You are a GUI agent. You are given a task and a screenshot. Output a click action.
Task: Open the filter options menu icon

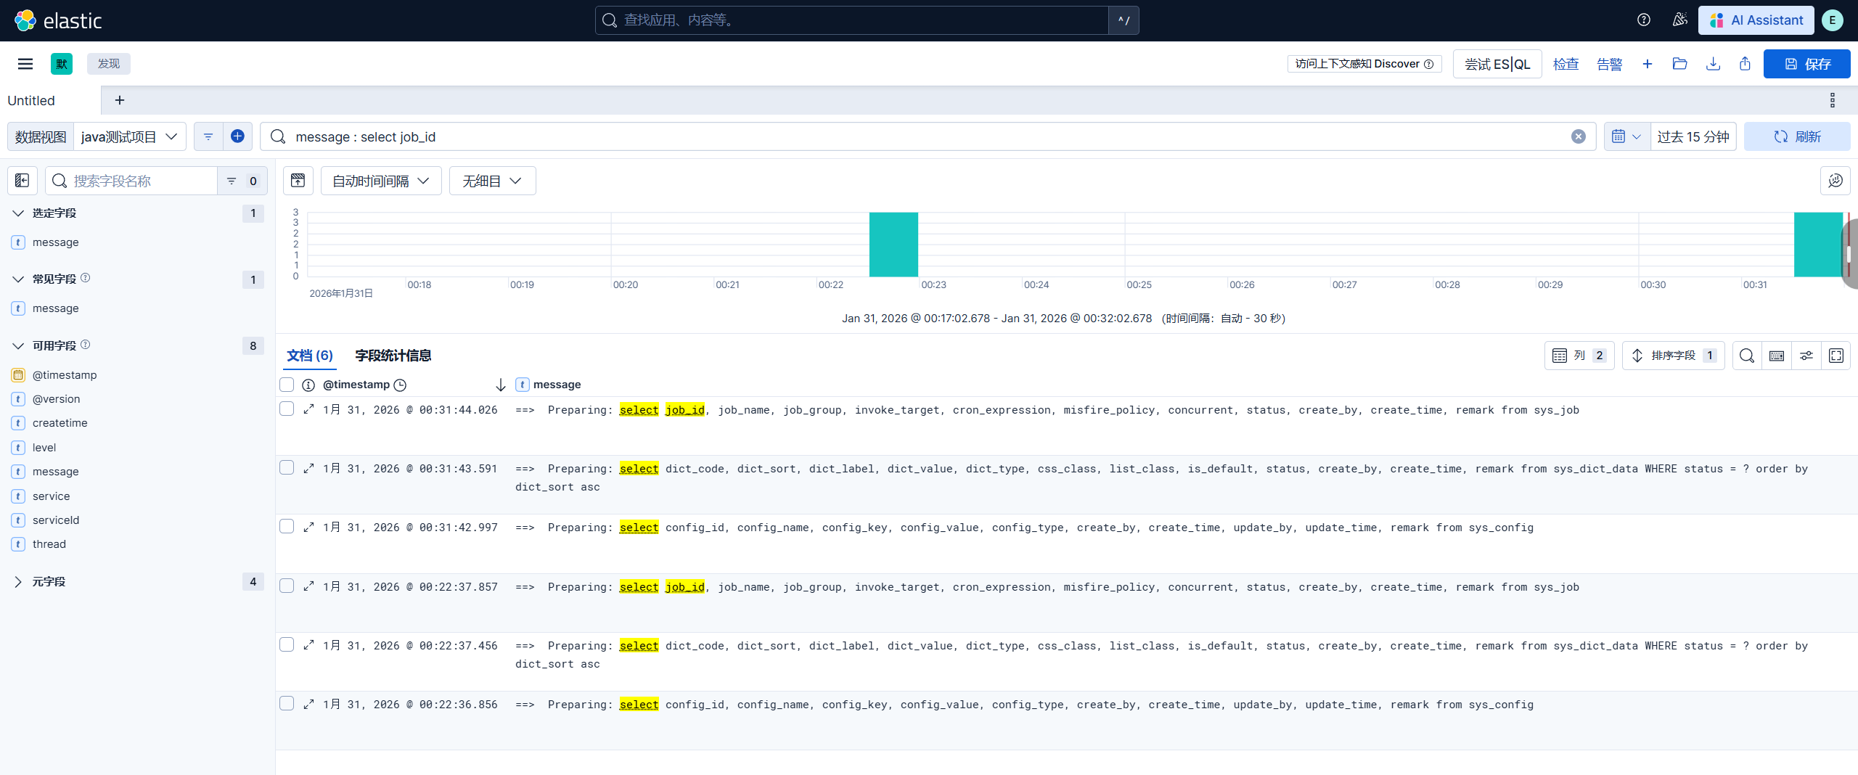[208, 136]
